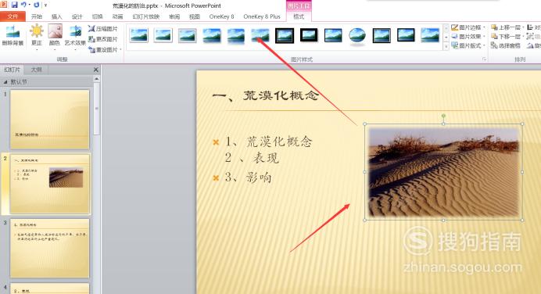Open the 图片版式 picture layout dropdown
This screenshot has height=294, width=541.
click(468, 45)
